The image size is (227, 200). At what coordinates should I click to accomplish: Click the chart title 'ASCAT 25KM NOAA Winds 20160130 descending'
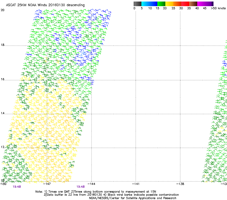[x=45, y=5]
